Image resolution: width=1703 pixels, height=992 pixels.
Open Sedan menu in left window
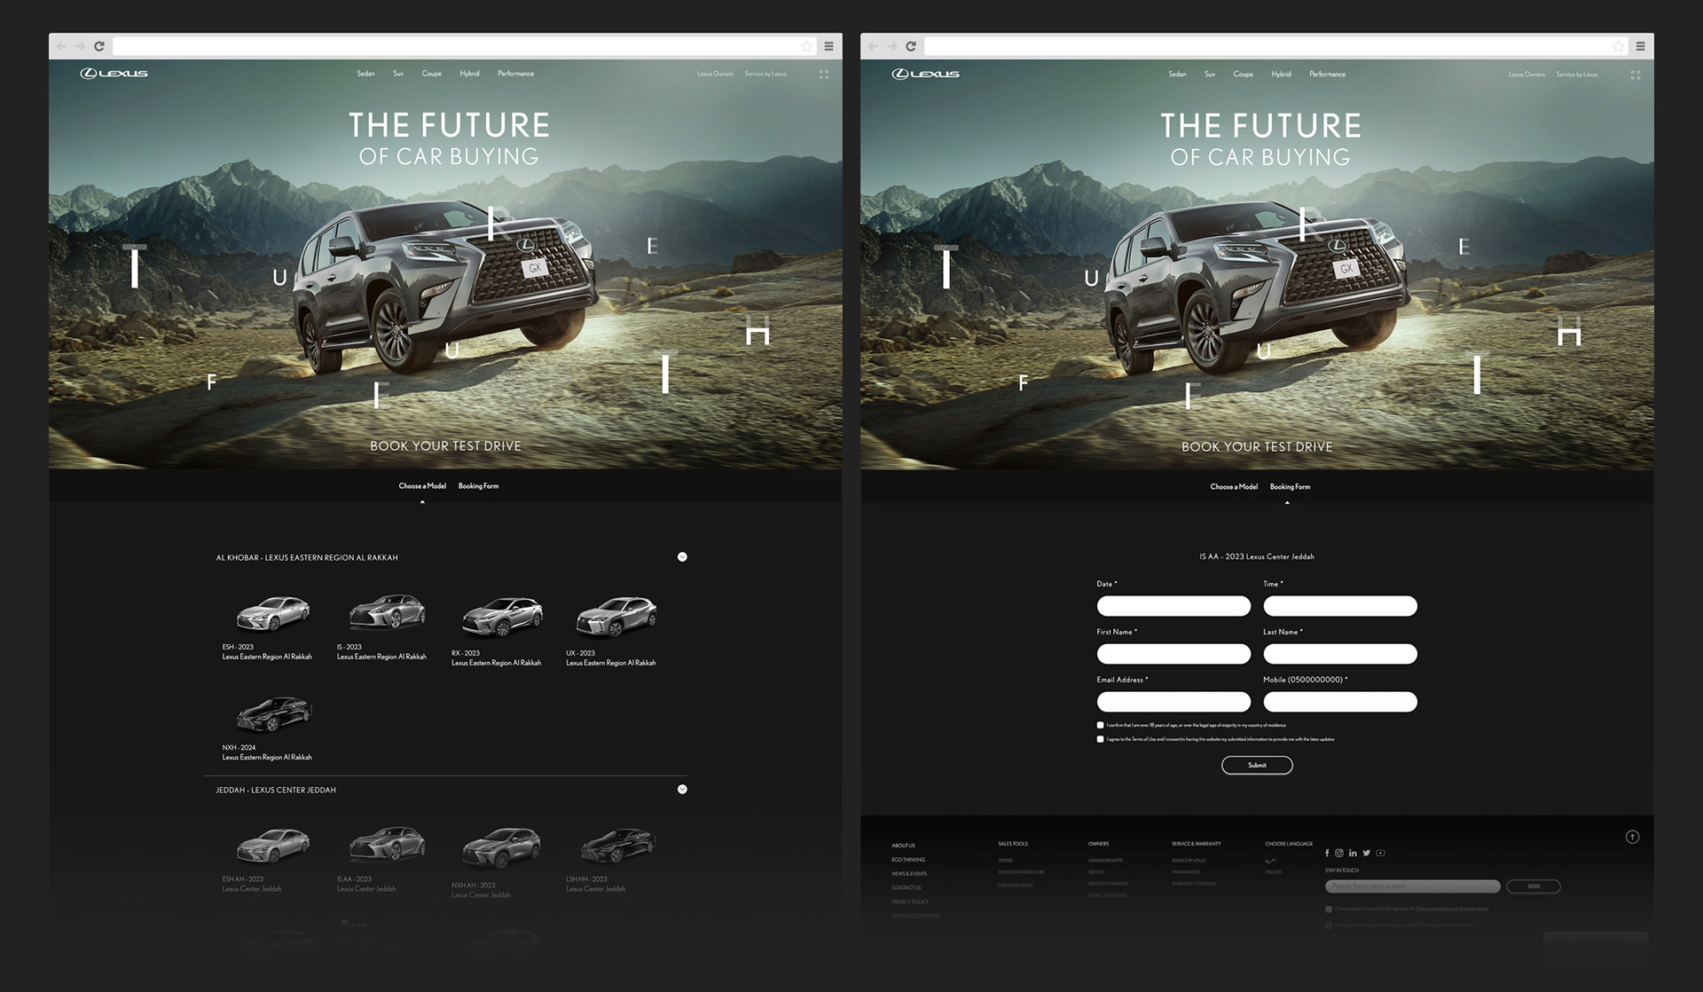365,74
